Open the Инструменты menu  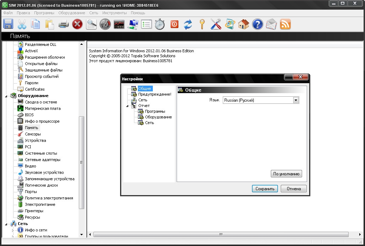coord(114,13)
